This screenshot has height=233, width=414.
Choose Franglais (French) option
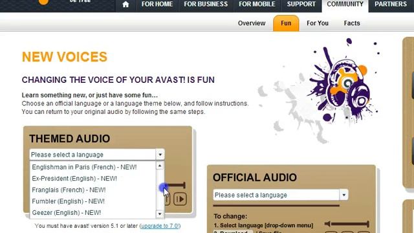pos(93,190)
